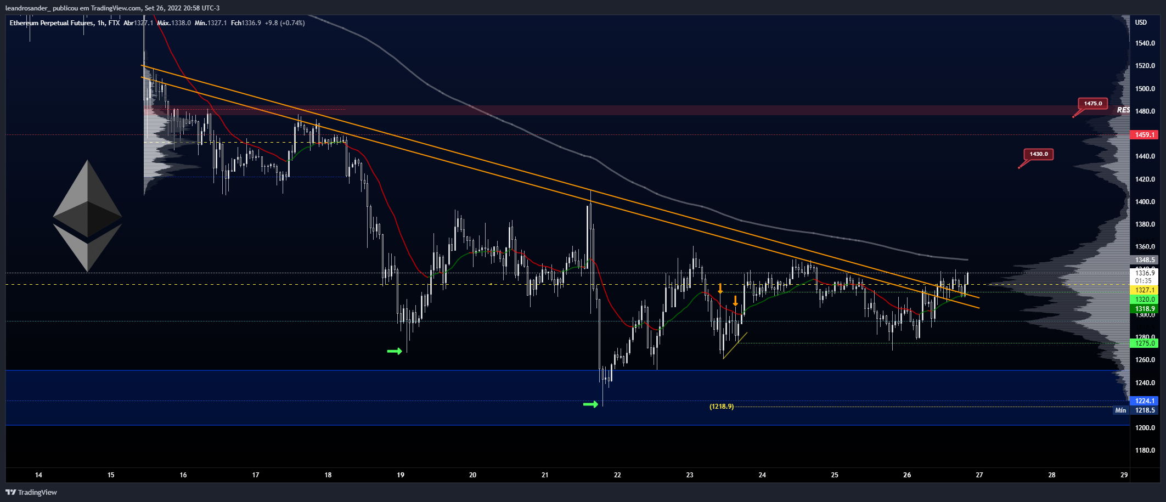Click date 18 on the time axis
1166x502 pixels.
[328, 475]
